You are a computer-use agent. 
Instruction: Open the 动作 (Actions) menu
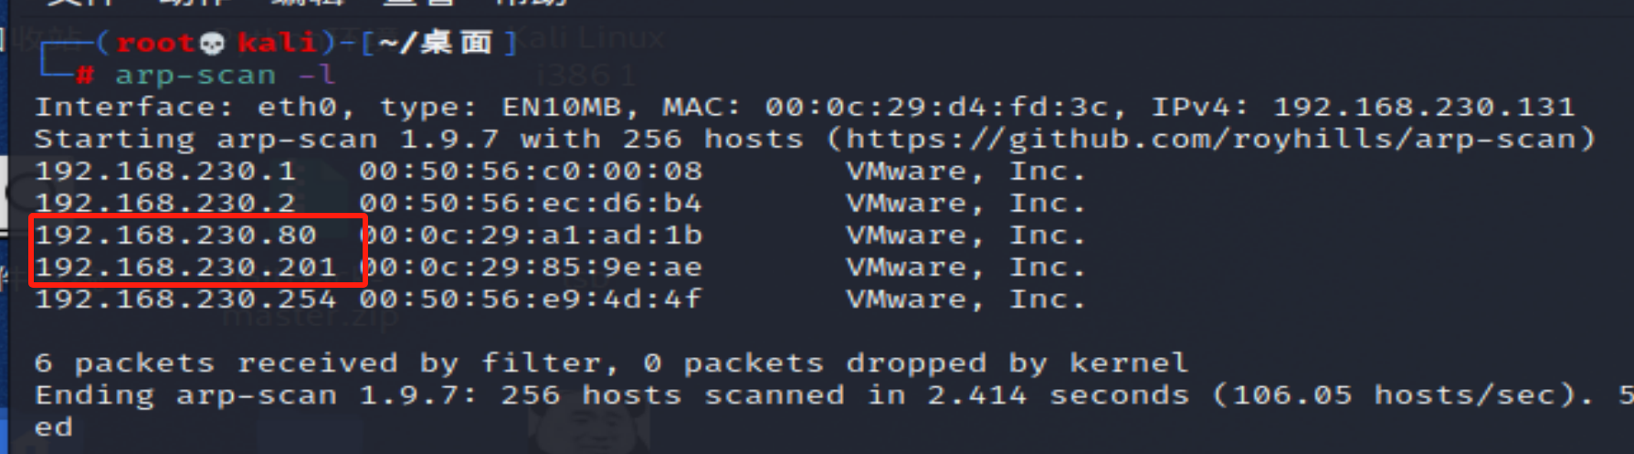(194, 3)
